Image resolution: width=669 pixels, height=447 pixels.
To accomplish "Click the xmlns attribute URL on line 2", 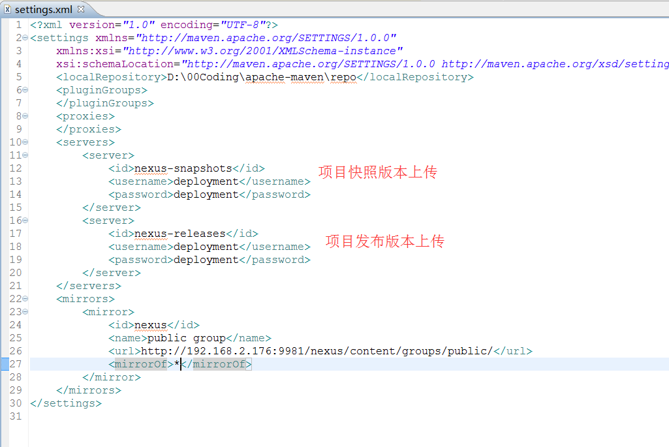I will (x=266, y=38).
